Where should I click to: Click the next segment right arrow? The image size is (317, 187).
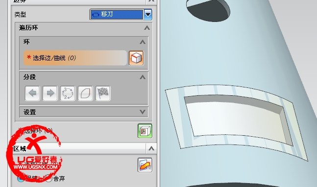(x=50, y=93)
